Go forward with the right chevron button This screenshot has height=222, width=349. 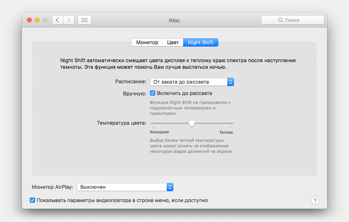pos(69,20)
